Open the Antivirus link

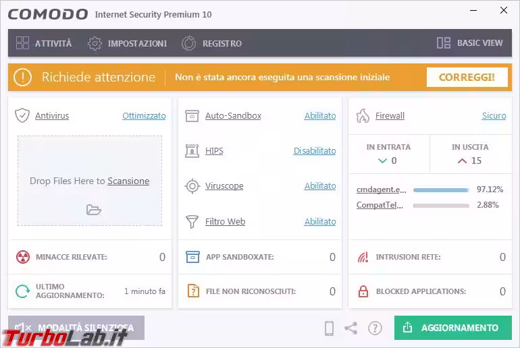tap(52, 115)
